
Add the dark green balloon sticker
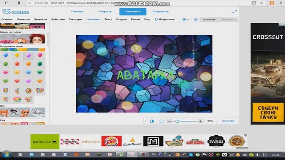[40, 64]
